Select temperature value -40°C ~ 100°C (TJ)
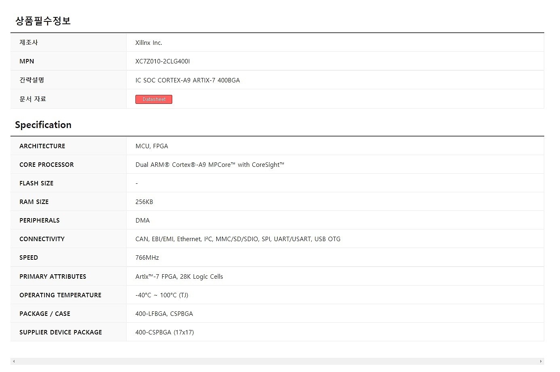 tap(162, 295)
